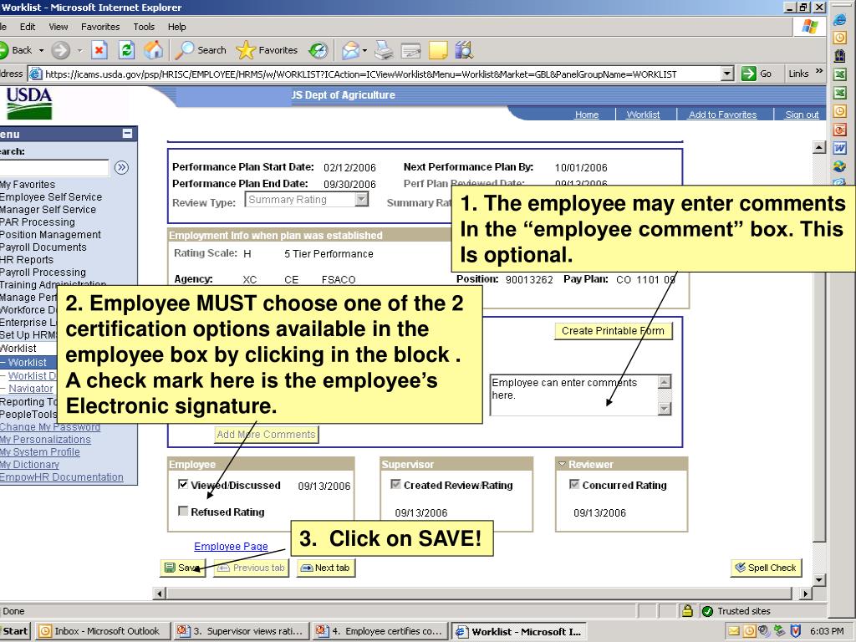Screen dimensions: 856x642
Task: Check the Refused Rating checkbox
Action: click(183, 511)
